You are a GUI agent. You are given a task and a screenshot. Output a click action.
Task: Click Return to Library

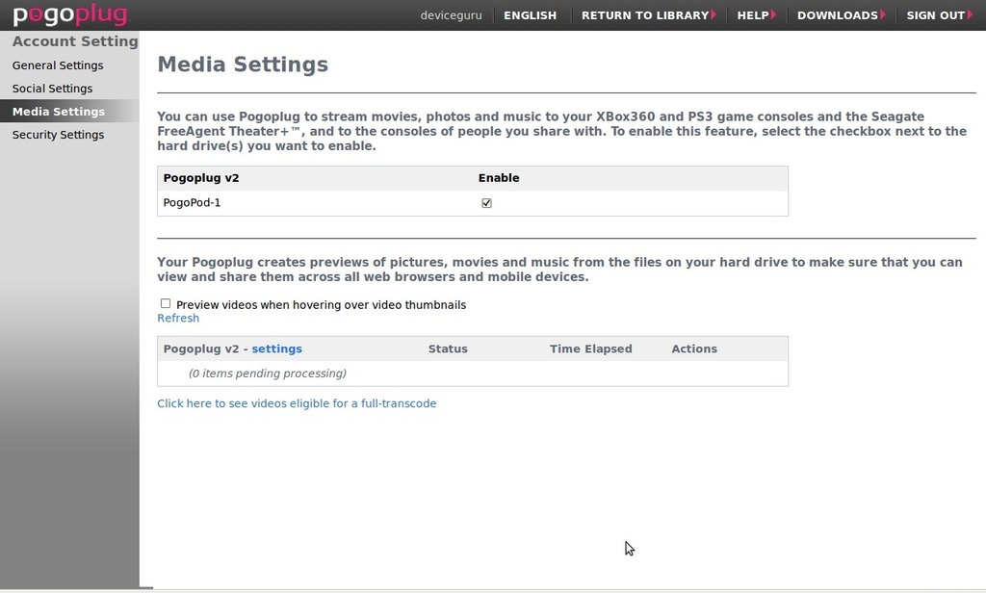(x=648, y=15)
